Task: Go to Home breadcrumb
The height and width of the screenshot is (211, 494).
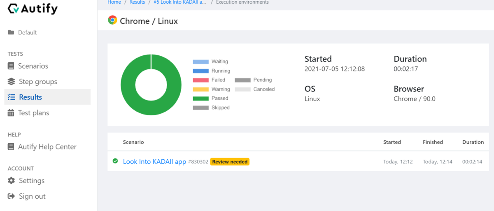Action: coord(114,2)
